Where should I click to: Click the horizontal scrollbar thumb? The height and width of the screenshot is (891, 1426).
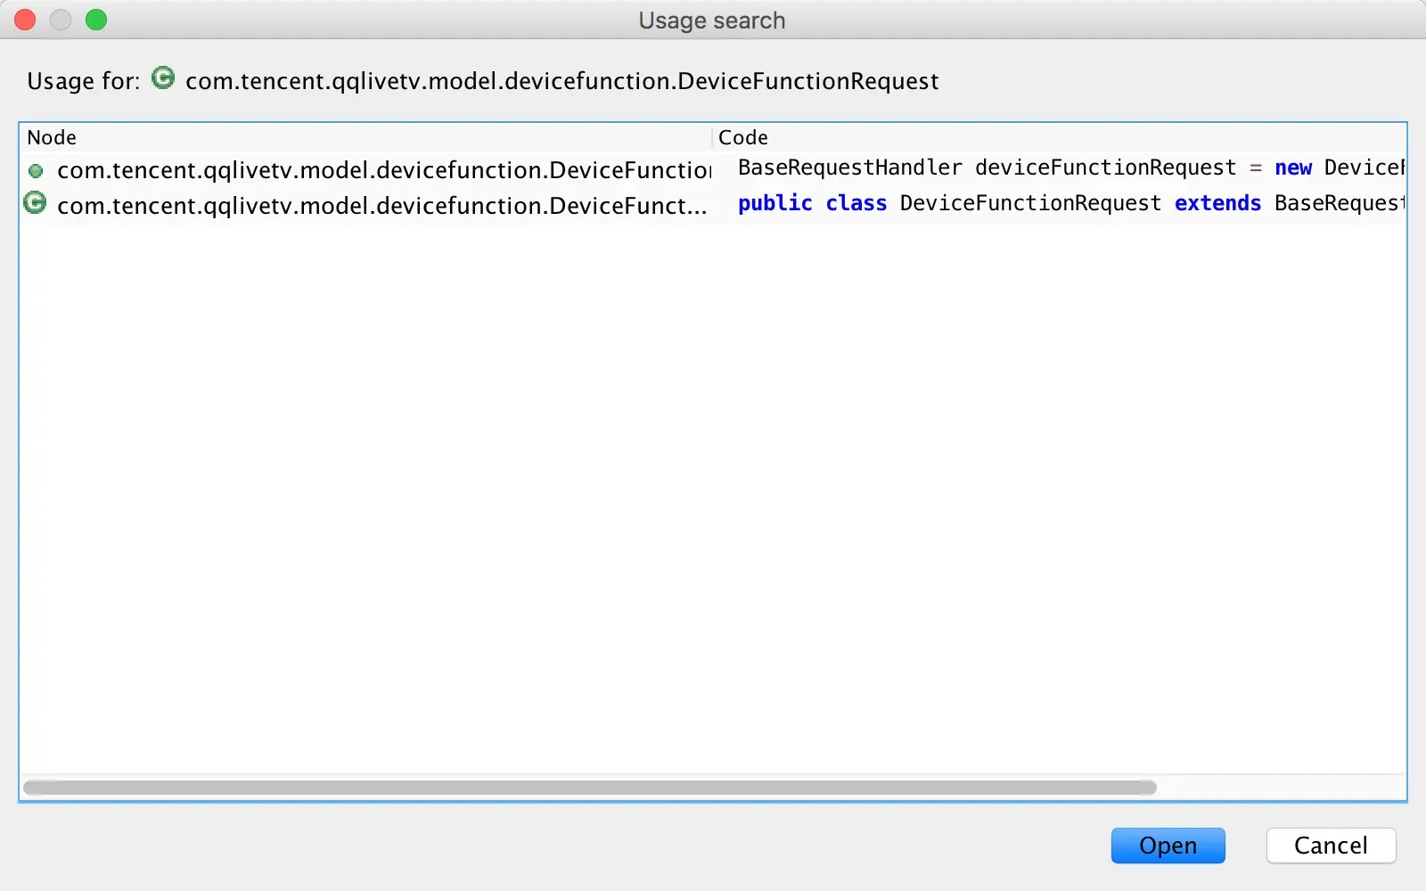pos(590,788)
